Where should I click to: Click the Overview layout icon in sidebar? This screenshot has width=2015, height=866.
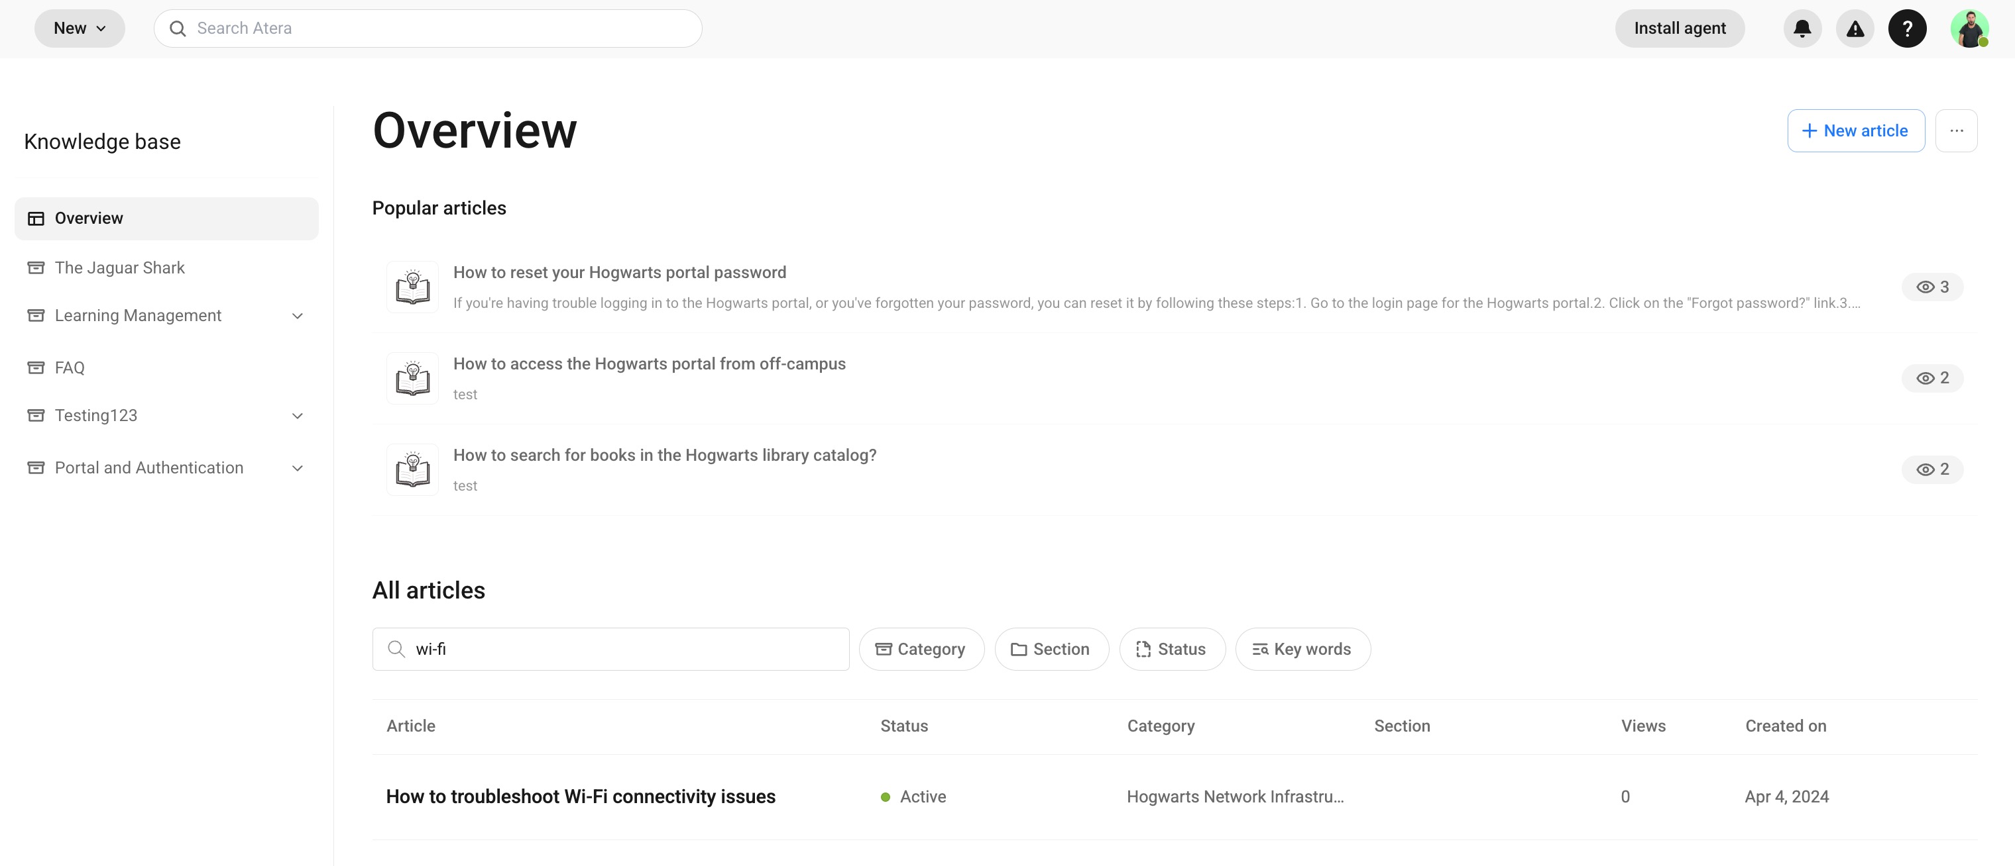[36, 219]
